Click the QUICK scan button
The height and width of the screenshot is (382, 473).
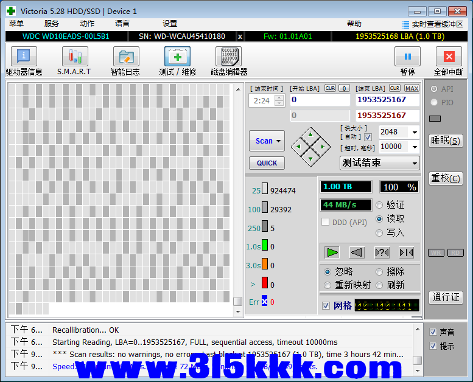(267, 163)
